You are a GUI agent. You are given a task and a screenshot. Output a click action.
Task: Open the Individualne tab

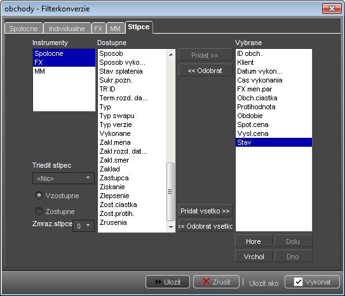(x=67, y=29)
